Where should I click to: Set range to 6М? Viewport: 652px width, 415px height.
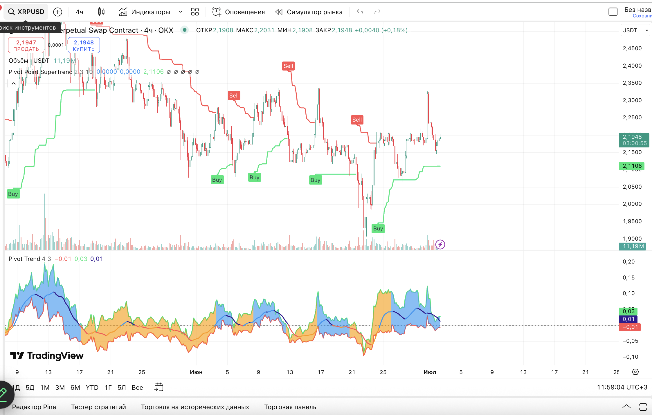click(x=75, y=387)
